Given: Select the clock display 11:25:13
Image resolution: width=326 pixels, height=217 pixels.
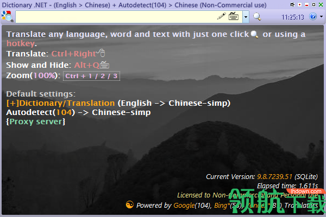Looking at the screenshot, I should click(x=292, y=17).
